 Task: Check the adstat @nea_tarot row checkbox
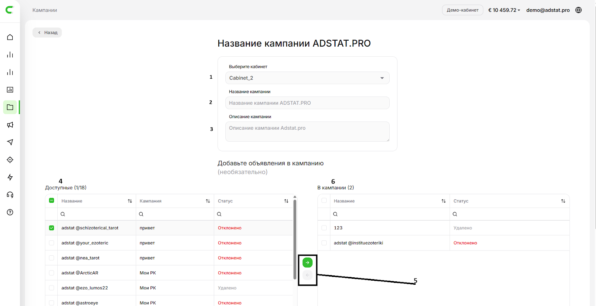coord(51,258)
